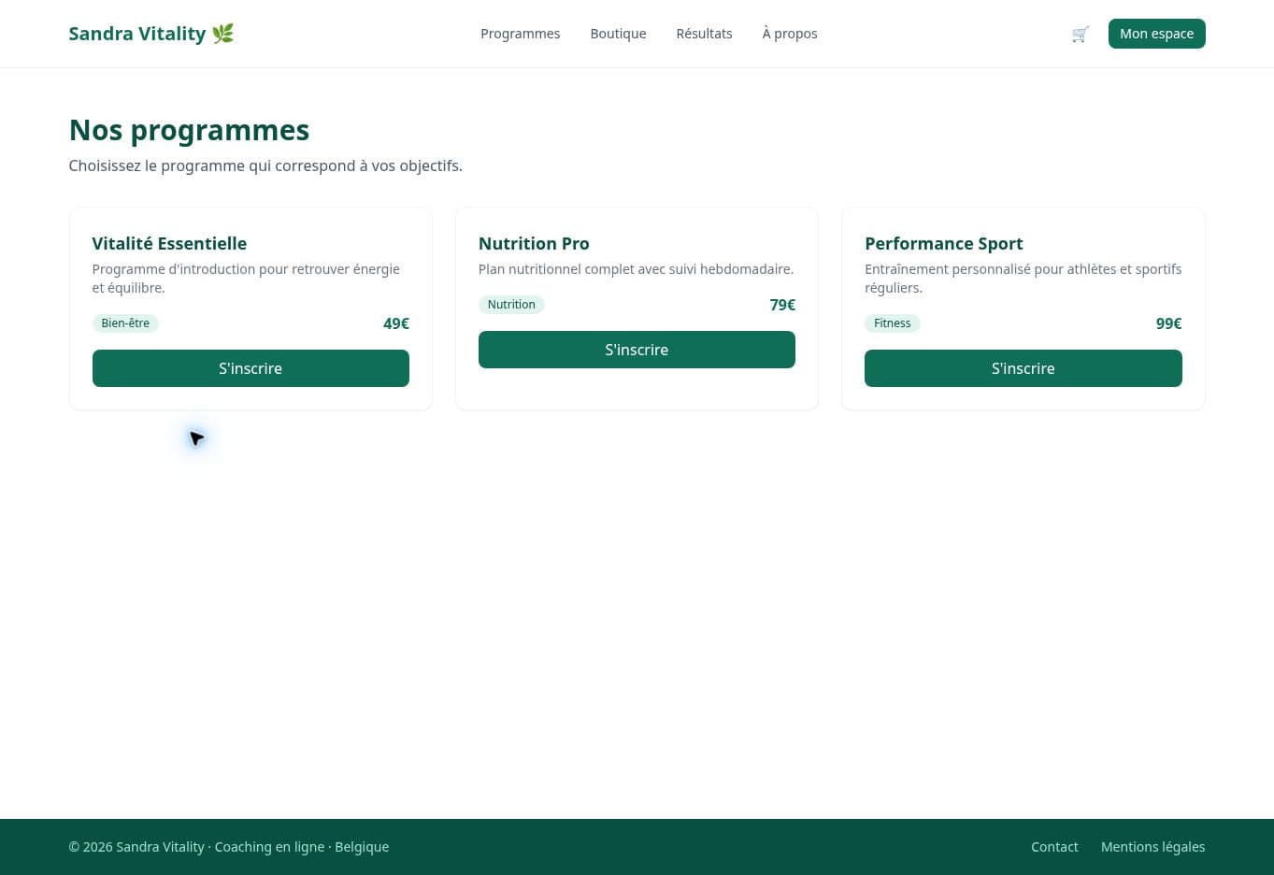Click the 49€ price

pyautogui.click(x=396, y=323)
